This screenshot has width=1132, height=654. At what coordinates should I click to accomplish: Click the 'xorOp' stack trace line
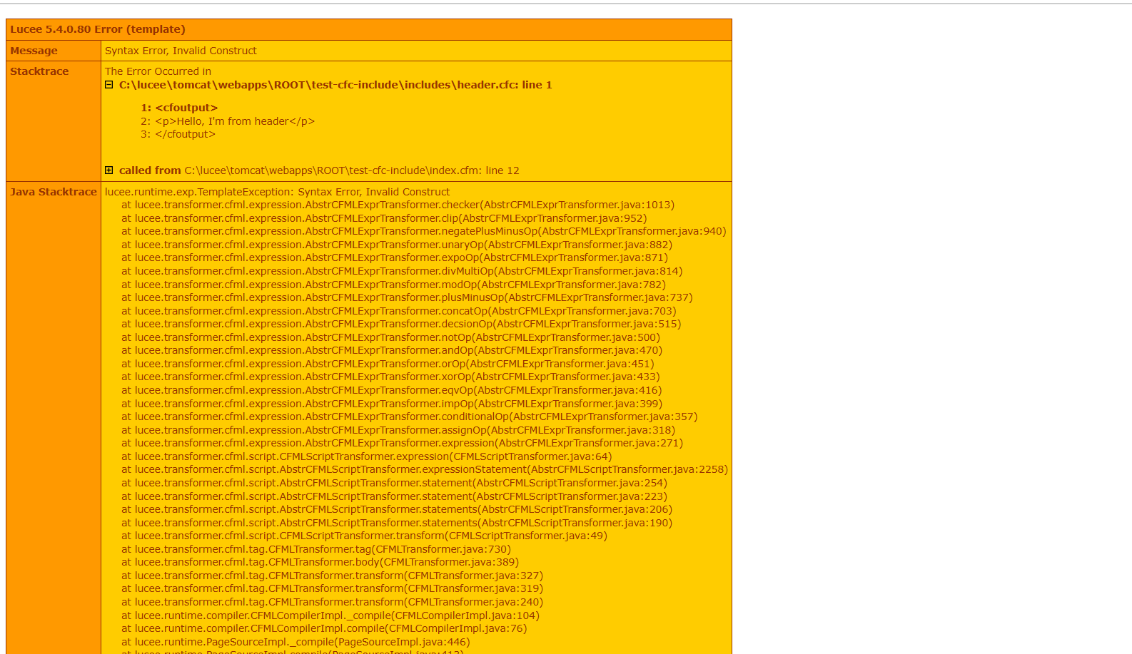(x=390, y=377)
